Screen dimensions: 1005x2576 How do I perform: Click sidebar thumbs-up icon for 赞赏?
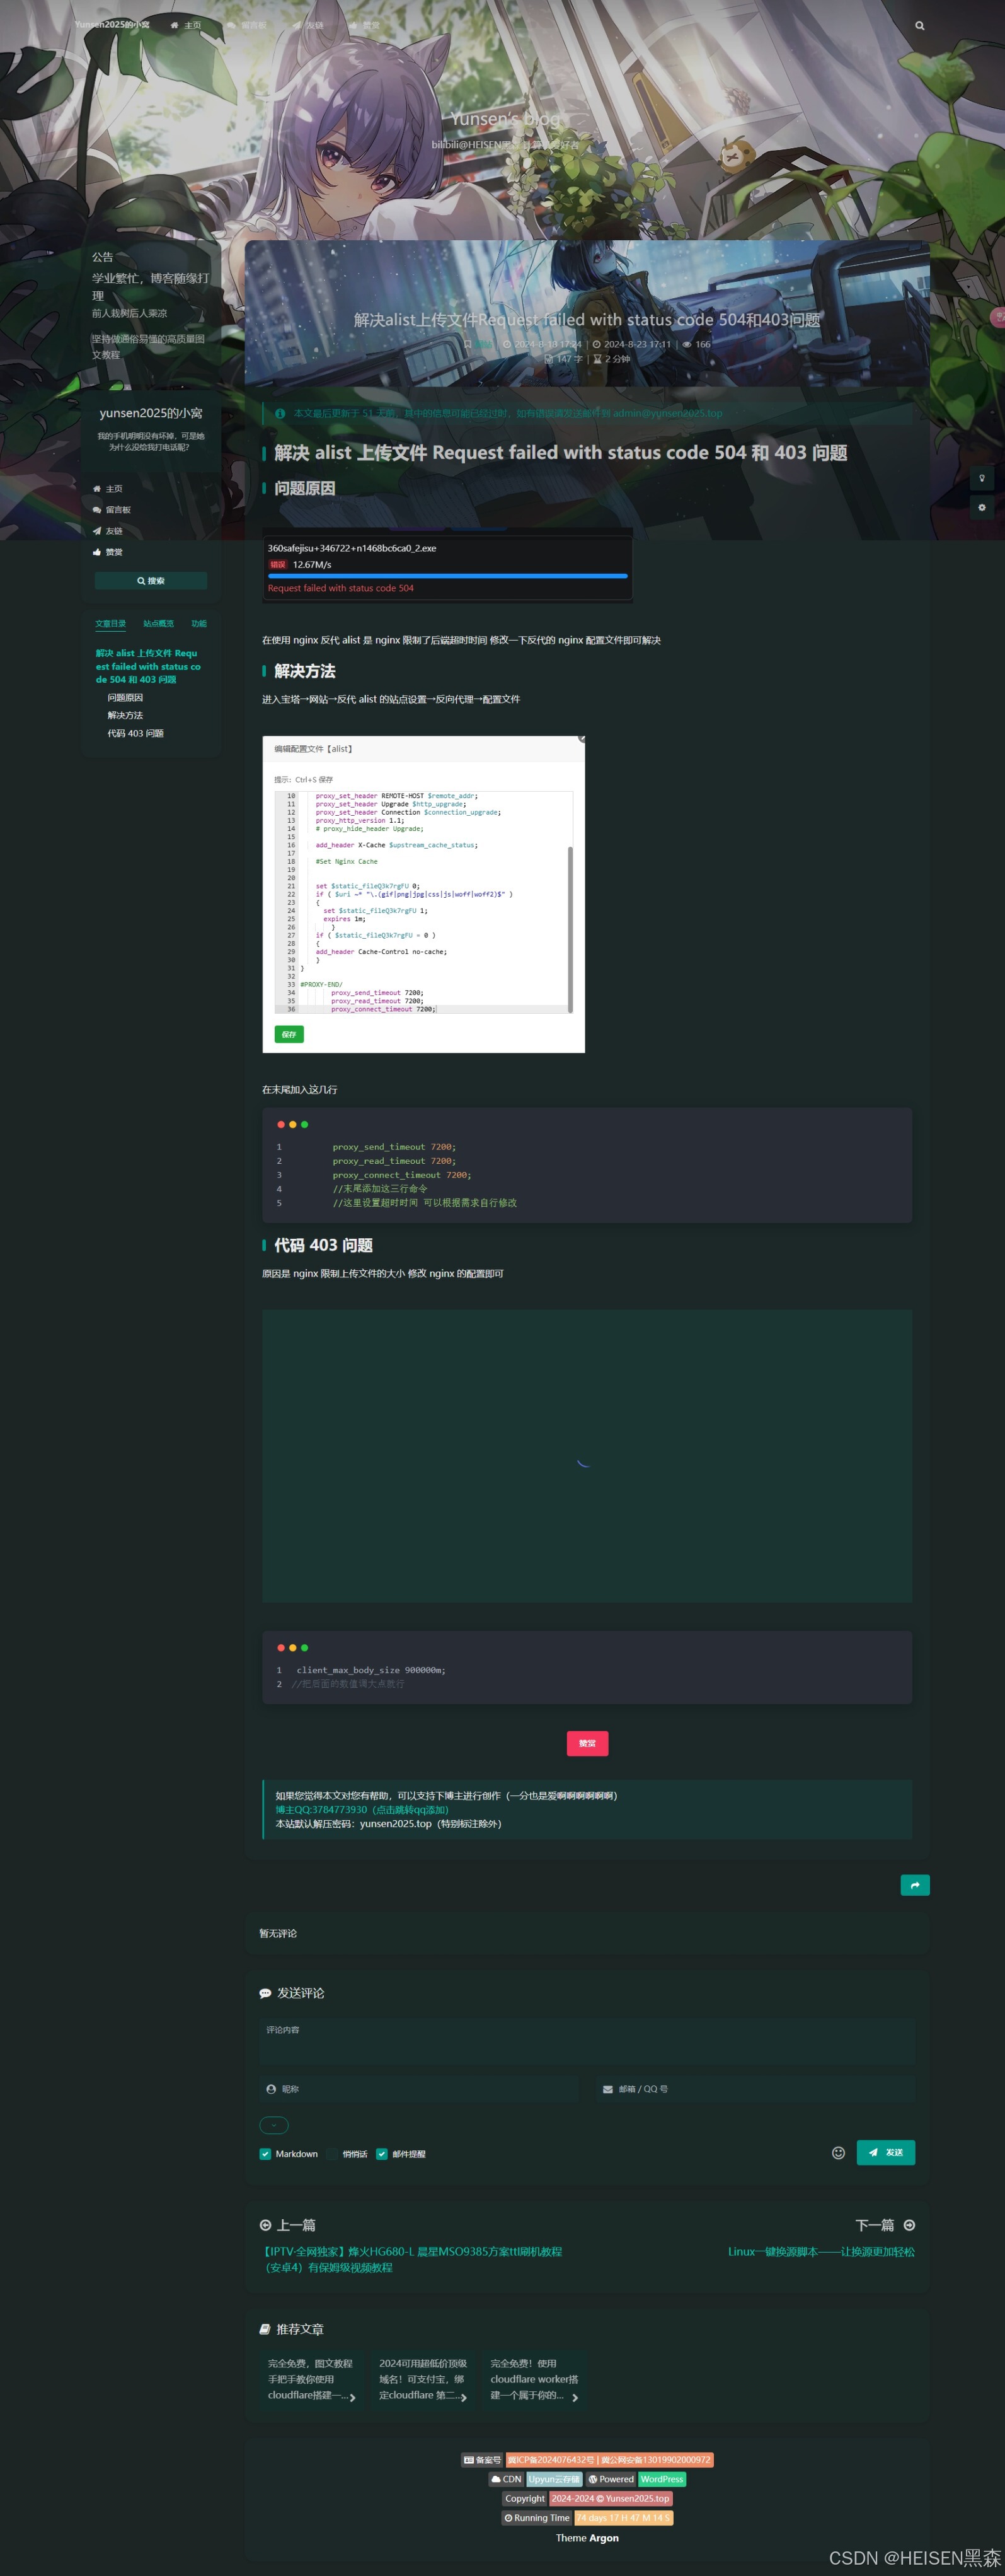click(x=97, y=552)
